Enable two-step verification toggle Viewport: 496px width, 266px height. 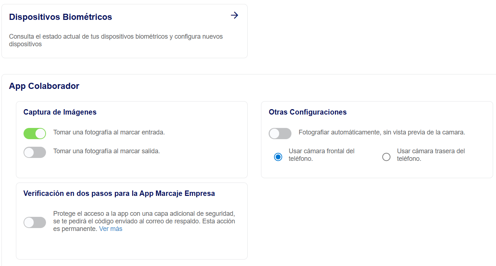click(35, 222)
